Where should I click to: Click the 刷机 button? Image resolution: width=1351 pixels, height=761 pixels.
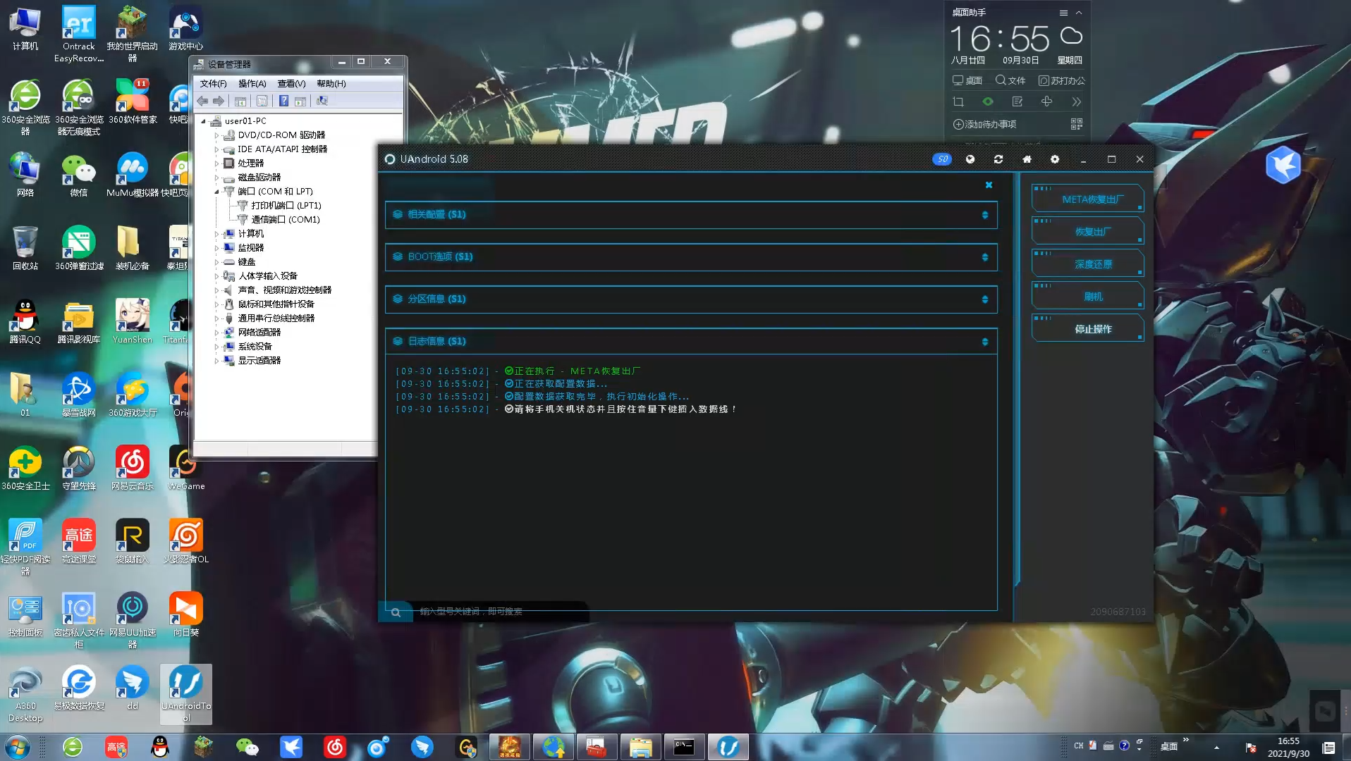(1087, 297)
